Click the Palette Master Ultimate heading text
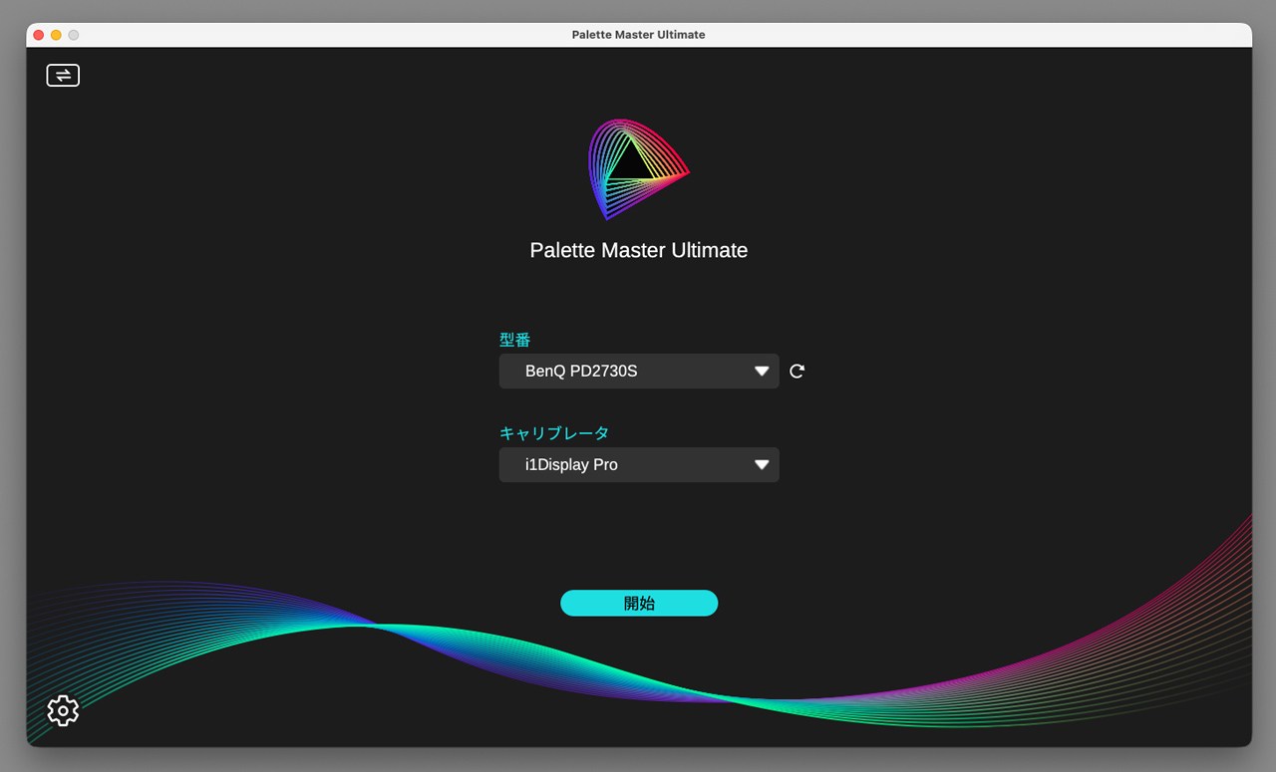Viewport: 1276px width, 772px height. 638,250
